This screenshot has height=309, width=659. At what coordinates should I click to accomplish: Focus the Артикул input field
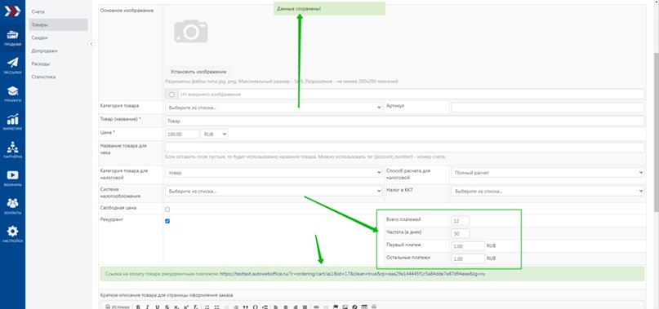coord(548,108)
